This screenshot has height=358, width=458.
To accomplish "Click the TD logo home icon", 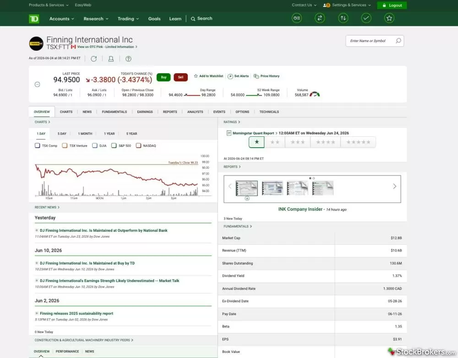I will 34,19.
